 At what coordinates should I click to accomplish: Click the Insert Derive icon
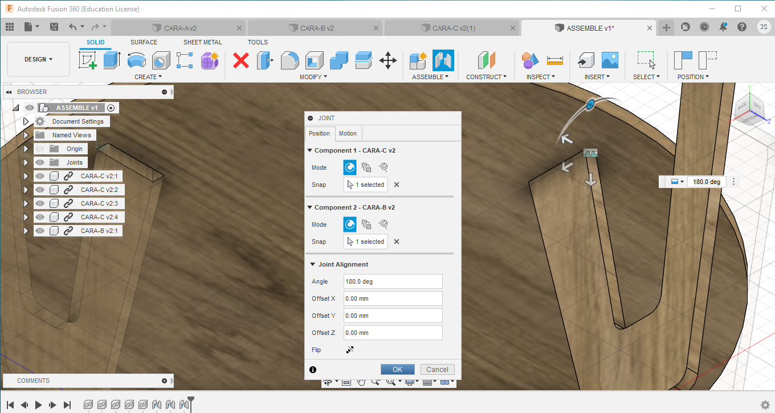pyautogui.click(x=585, y=60)
